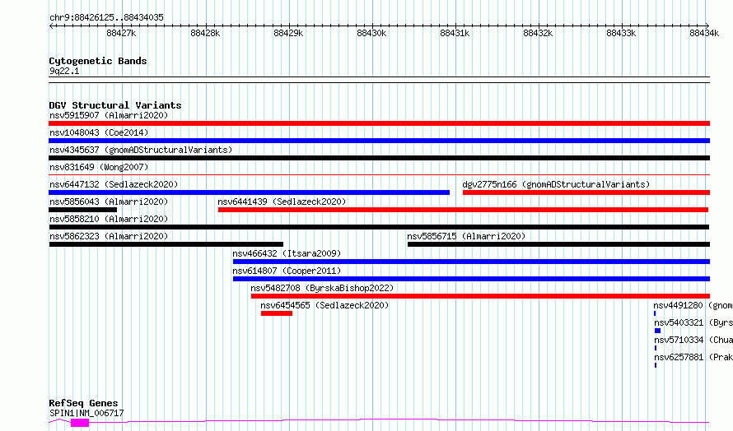Open the nsv6454565 (Sedlazeck2020) label

click(324, 305)
